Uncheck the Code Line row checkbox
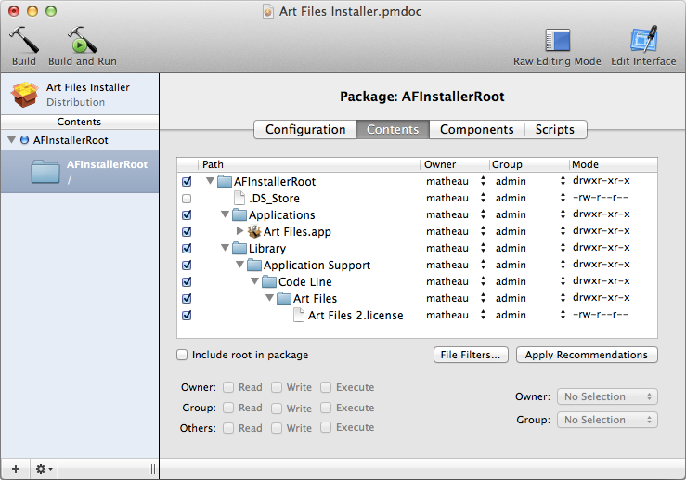This screenshot has height=480, width=686. (187, 282)
